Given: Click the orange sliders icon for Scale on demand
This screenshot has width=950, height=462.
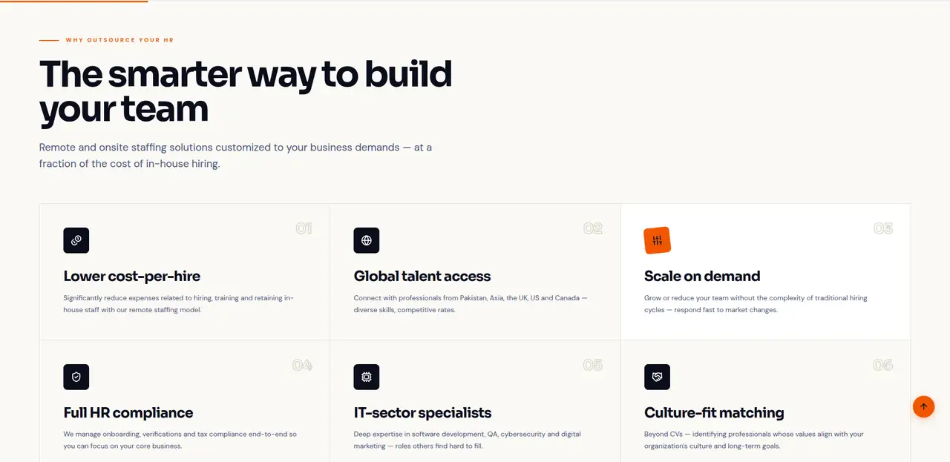Looking at the screenshot, I should 657,240.
